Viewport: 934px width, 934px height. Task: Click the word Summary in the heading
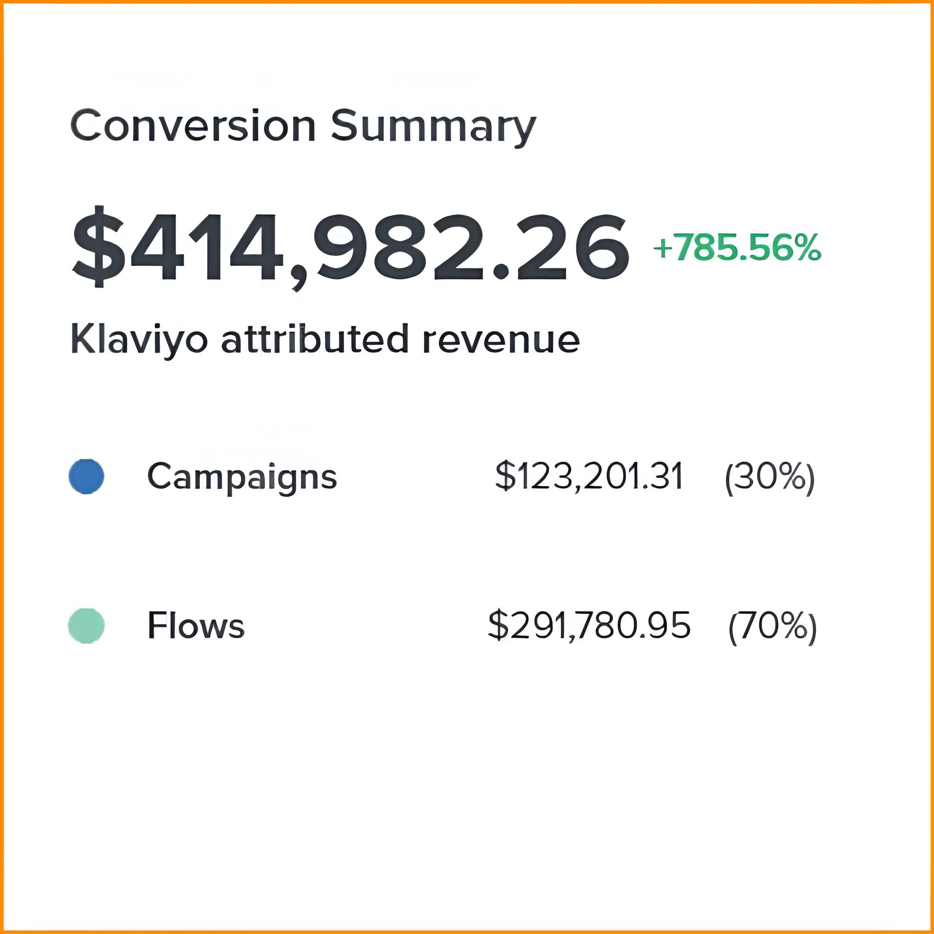click(433, 127)
